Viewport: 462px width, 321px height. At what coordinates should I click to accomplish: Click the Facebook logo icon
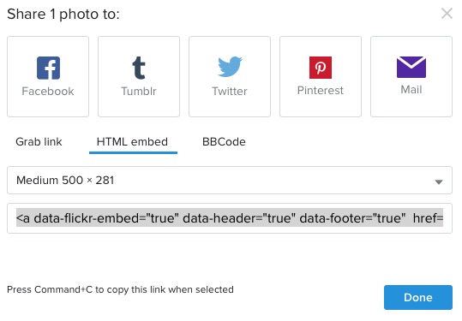coord(48,68)
